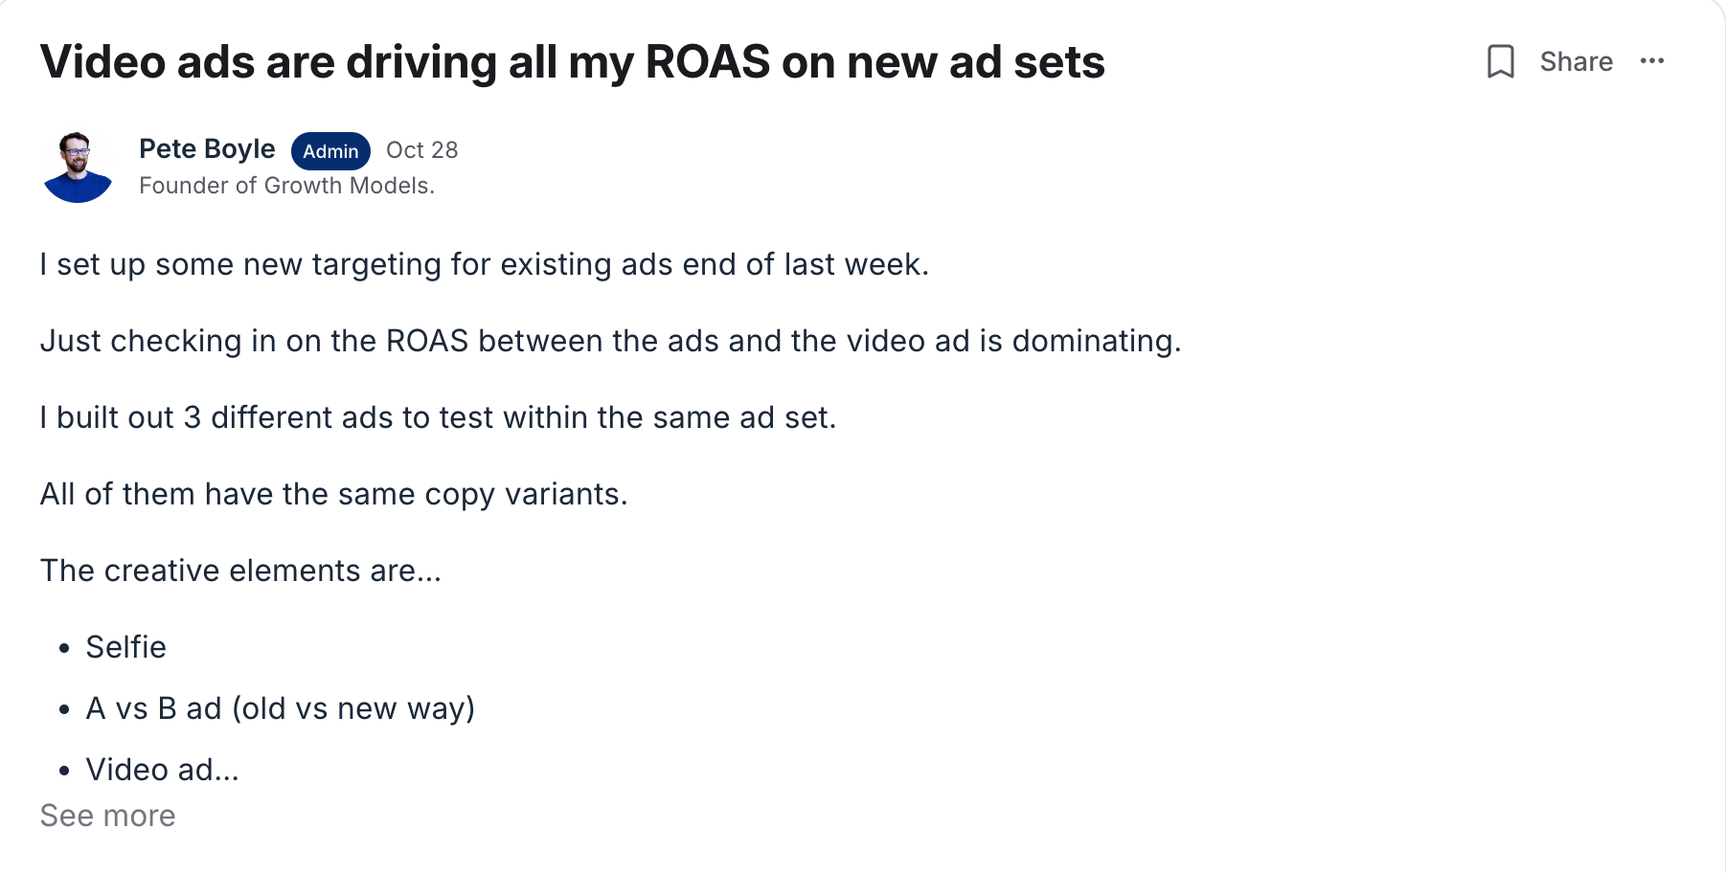Open the post title about video ads
This screenshot has width=1726, height=873.
[x=572, y=62]
